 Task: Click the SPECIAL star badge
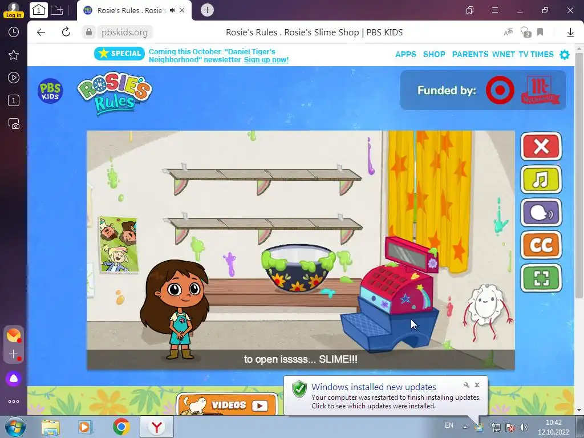119,54
